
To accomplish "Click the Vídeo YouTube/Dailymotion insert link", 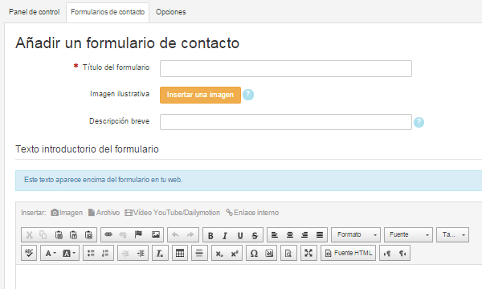I will tap(173, 213).
